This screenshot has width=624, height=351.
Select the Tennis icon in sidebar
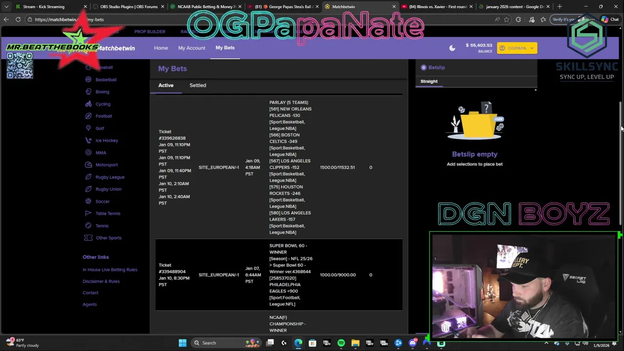click(x=88, y=226)
